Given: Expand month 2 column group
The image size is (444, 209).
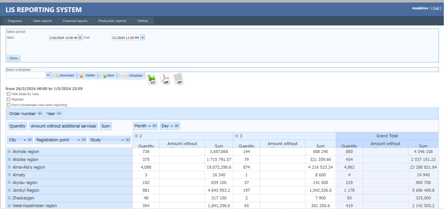Looking at the screenshot, I should point(136,136).
